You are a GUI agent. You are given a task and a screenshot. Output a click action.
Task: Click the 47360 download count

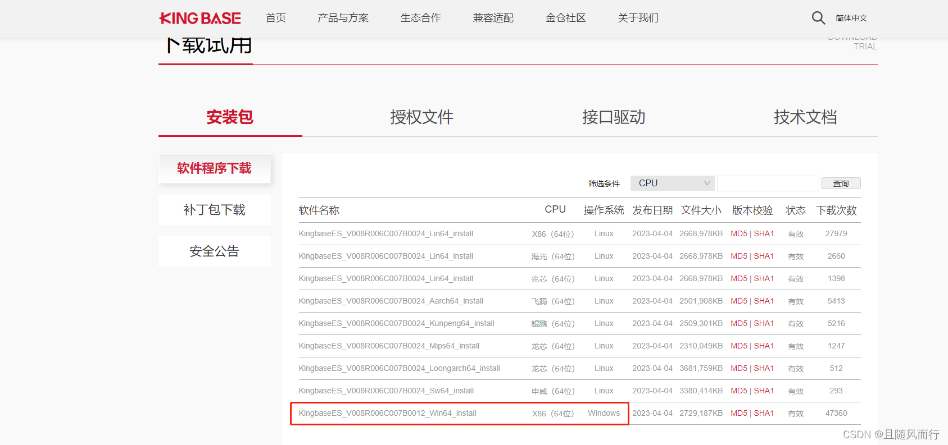click(x=836, y=413)
